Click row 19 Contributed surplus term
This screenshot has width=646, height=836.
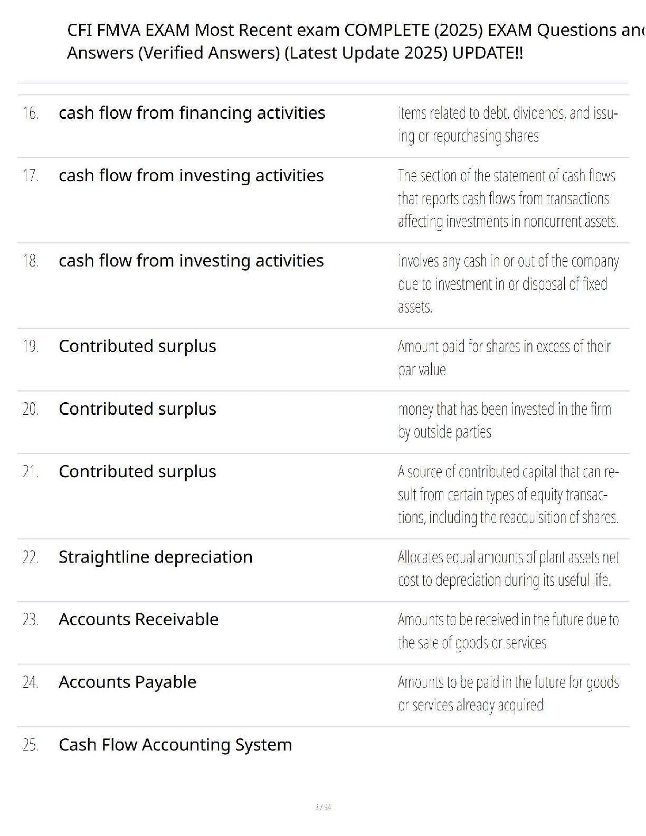[137, 346]
